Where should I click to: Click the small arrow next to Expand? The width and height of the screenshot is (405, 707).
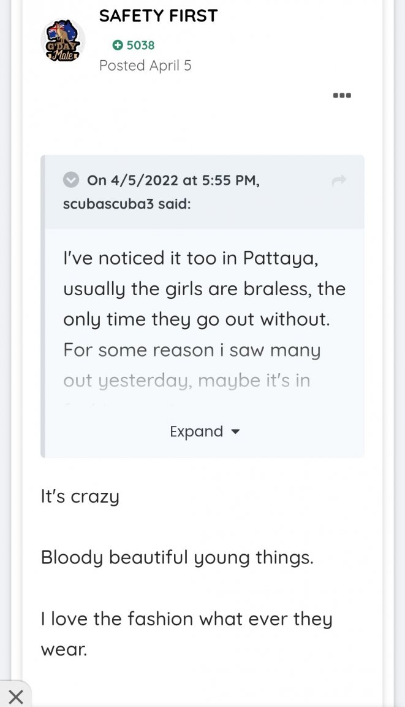pos(235,432)
